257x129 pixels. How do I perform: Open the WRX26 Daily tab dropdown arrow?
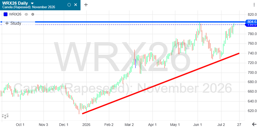tap(32, 3)
